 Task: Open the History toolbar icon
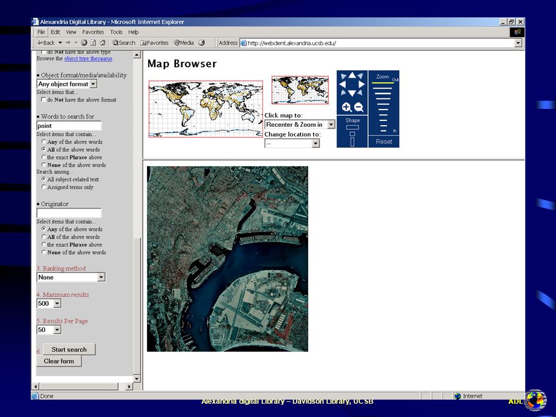[202, 42]
